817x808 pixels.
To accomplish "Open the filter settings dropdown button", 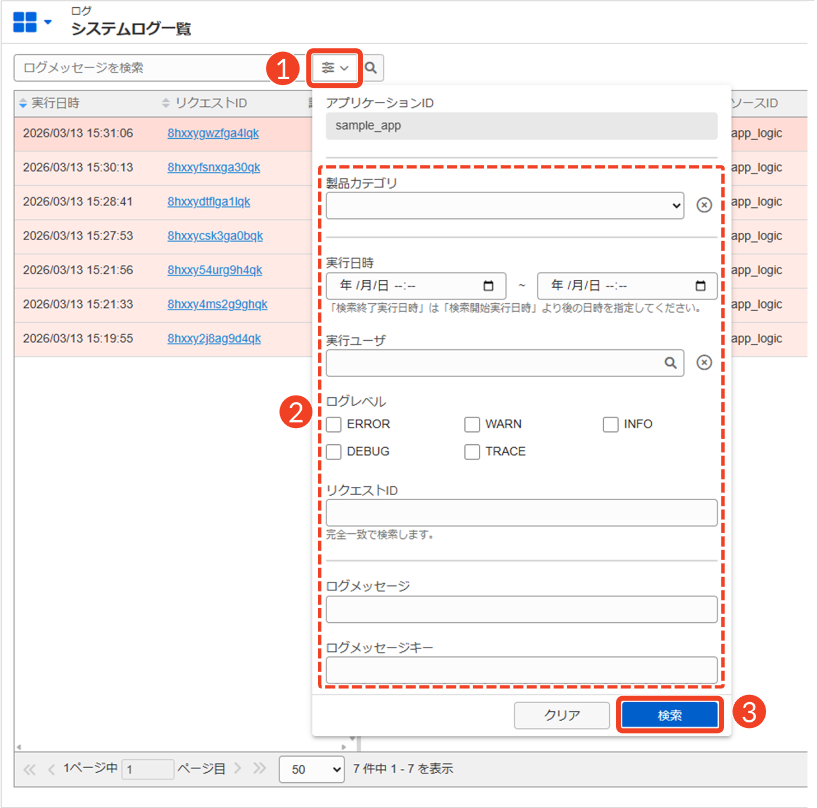I will 334,68.
